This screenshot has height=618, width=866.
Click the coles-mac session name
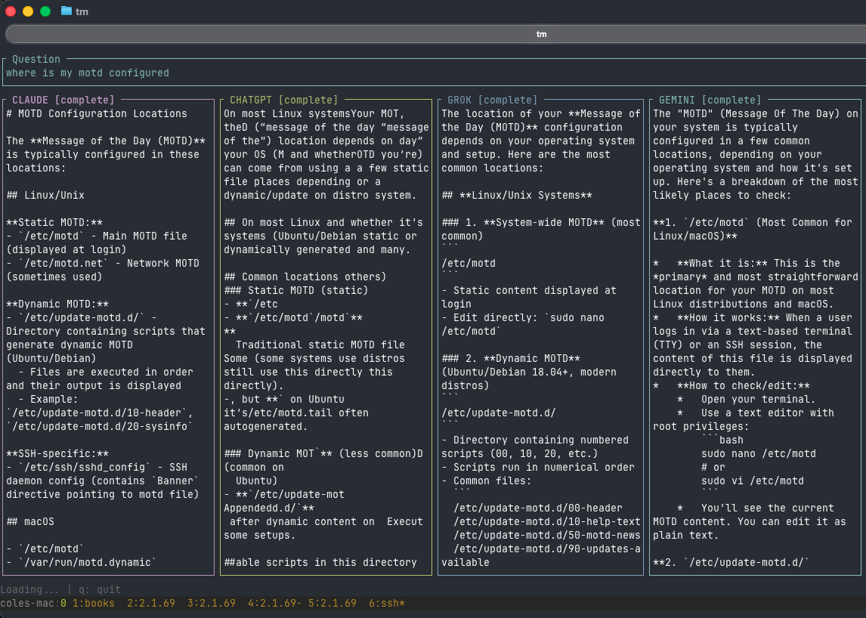tap(28, 604)
